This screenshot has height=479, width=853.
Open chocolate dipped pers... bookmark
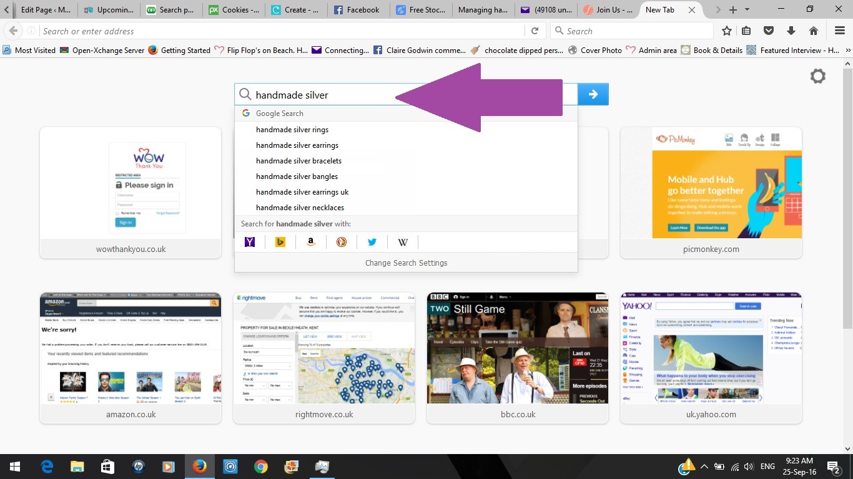tap(517, 50)
